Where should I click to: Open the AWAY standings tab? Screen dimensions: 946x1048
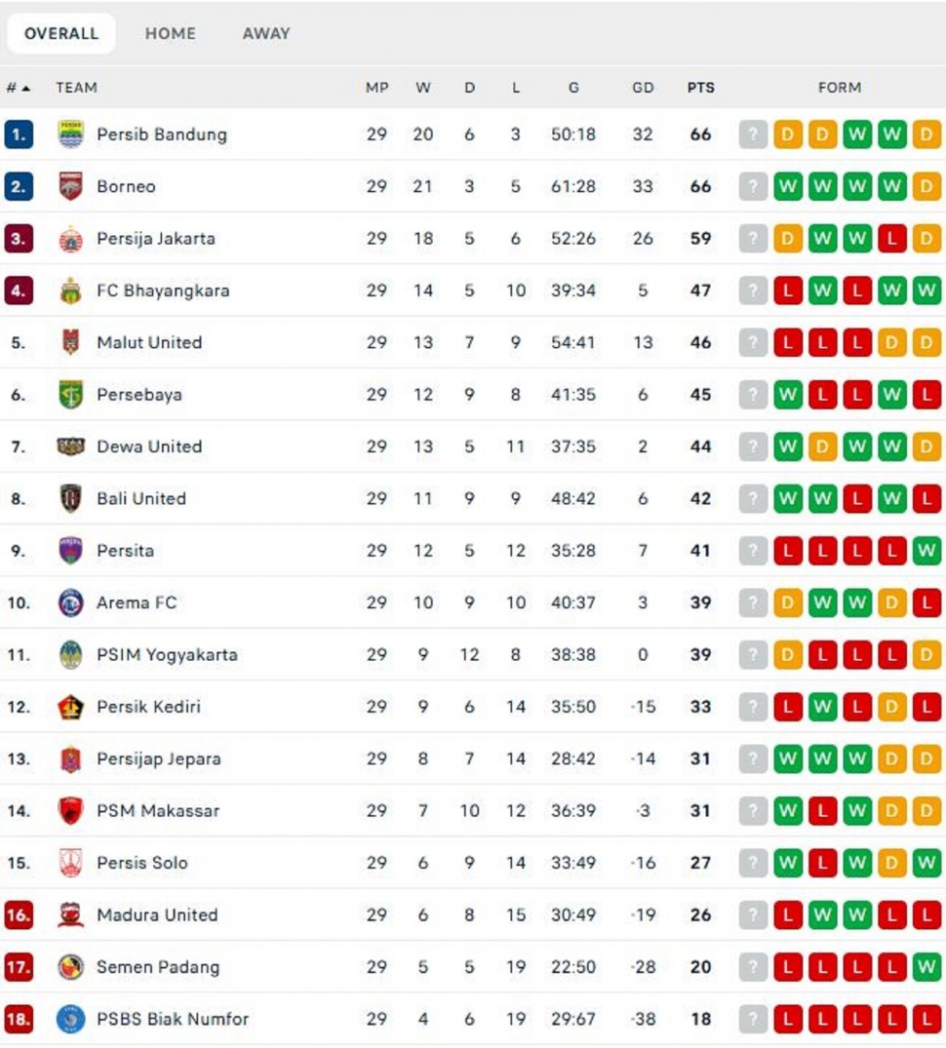tap(263, 33)
